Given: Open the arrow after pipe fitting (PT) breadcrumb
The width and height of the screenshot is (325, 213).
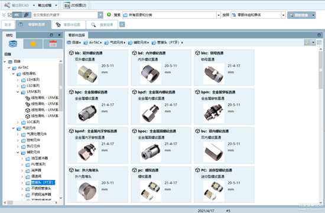Looking at the screenshot, I should coord(182,43).
